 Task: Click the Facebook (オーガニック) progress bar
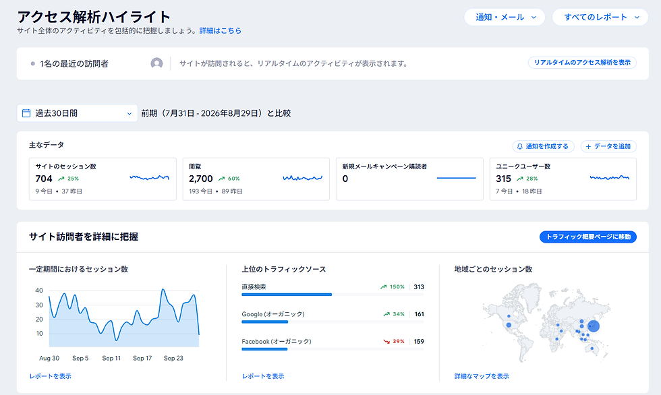point(333,349)
